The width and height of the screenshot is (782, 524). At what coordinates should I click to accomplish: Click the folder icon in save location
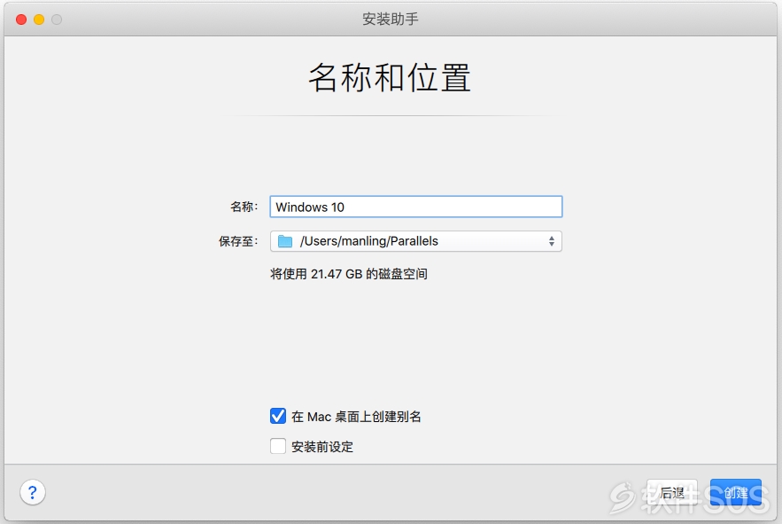[285, 241]
